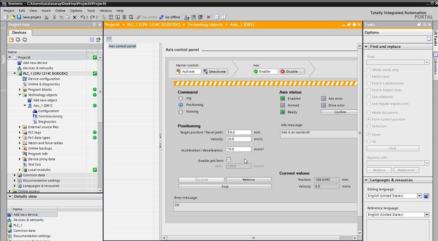The width and height of the screenshot is (438, 241).
Task: Select the Homing command radio button
Action: coord(181,112)
